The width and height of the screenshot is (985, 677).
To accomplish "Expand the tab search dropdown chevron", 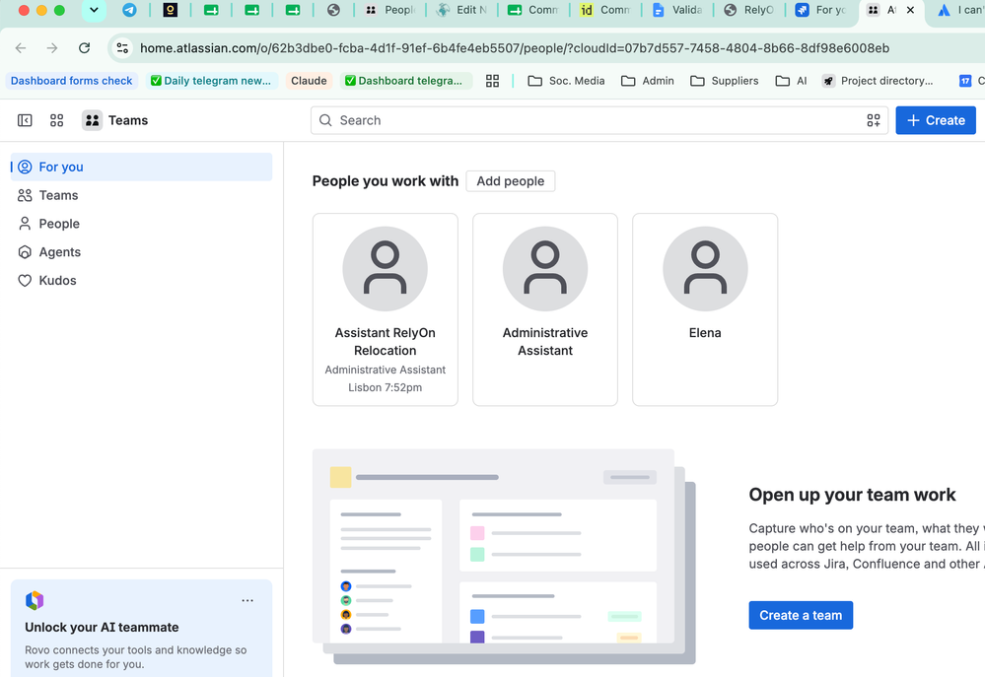I will (x=94, y=10).
